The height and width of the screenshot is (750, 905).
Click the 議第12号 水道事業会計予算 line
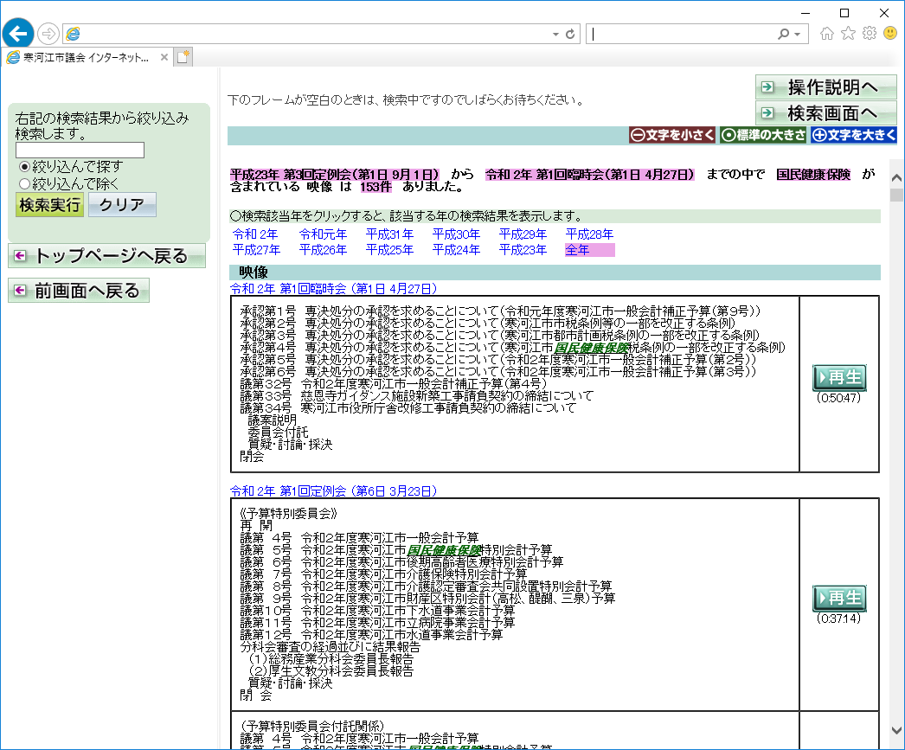(371, 635)
